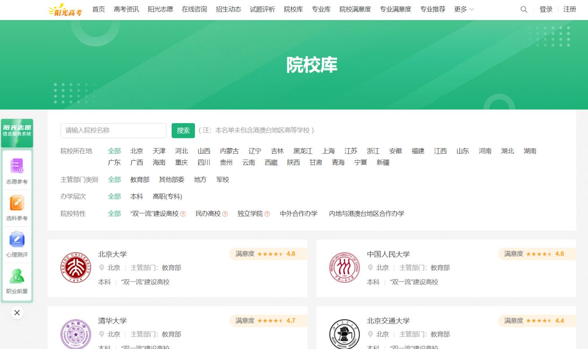
Task: Click help icon beside "双一流"建设高校 filter
Action: click(x=183, y=214)
